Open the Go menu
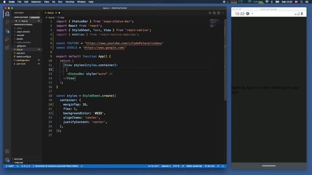 point(54,2)
